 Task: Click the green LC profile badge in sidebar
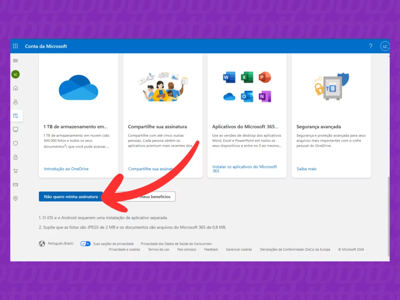click(x=15, y=74)
